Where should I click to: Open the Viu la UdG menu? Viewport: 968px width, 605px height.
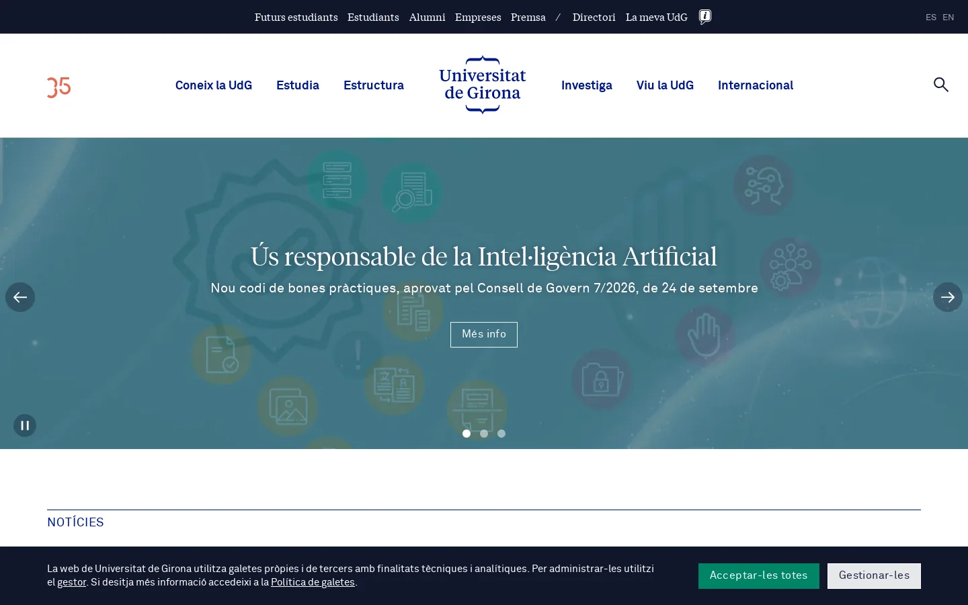[665, 85]
